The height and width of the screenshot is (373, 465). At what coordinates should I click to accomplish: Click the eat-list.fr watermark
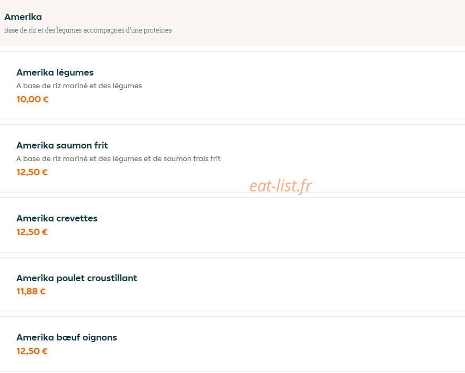(281, 186)
